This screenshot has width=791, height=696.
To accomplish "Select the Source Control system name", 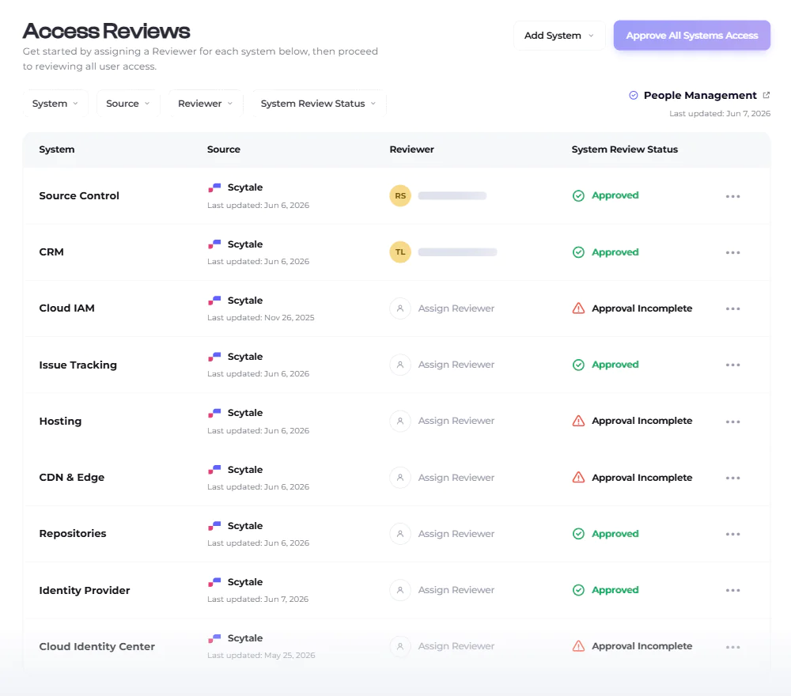I will tap(79, 195).
